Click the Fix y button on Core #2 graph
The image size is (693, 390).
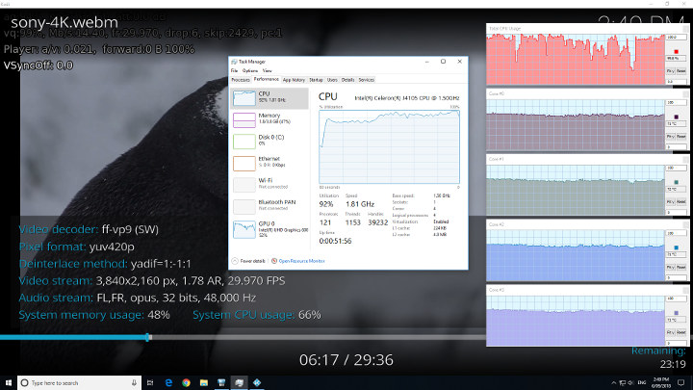(x=671, y=267)
